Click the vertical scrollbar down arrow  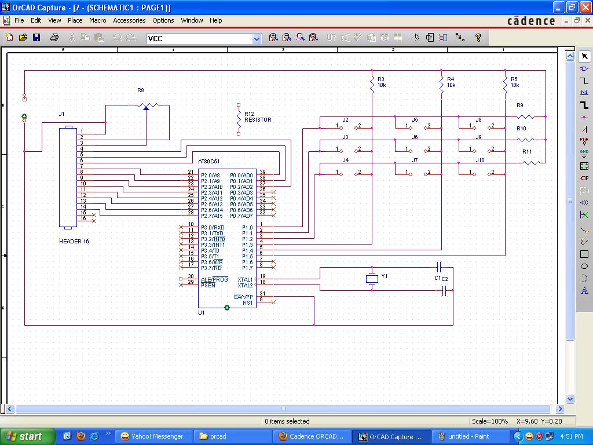pos(570,399)
